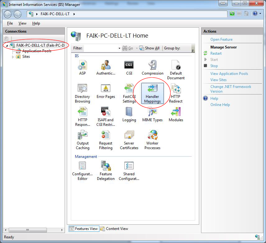Open HTTP Response Headers feature
Screen dimensions: 266x243
[82, 117]
